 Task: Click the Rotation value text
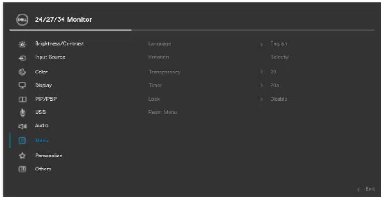pos(280,57)
